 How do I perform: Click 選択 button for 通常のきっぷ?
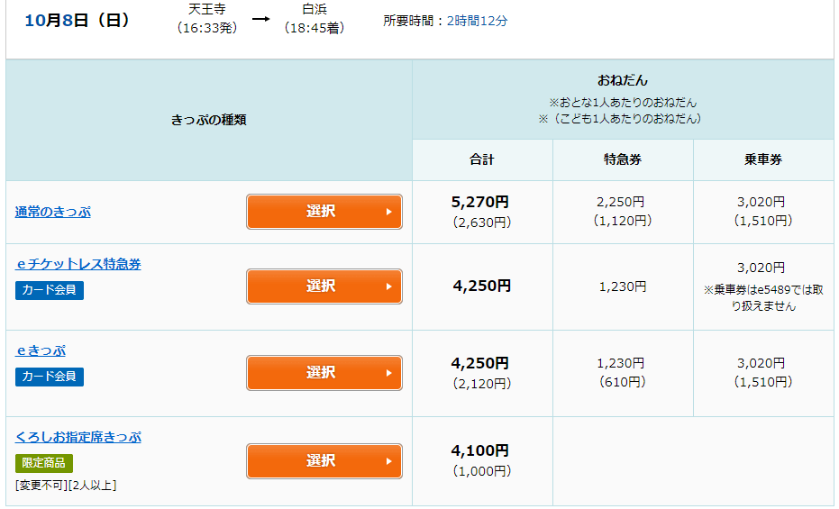tap(324, 212)
